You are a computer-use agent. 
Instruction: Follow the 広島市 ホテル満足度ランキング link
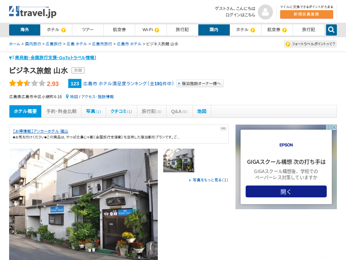click(x=128, y=84)
